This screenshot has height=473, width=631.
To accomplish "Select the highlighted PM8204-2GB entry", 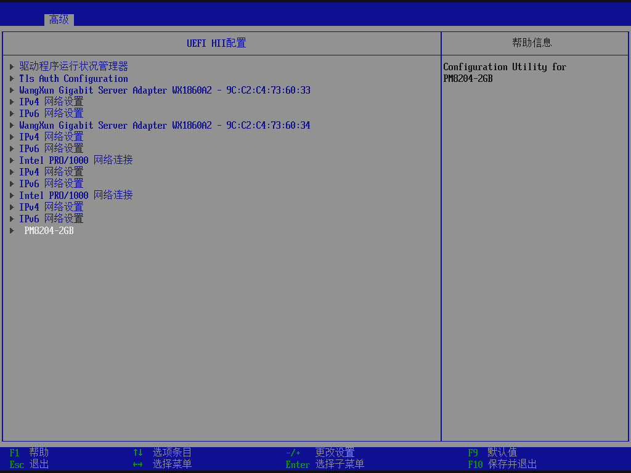I will tap(49, 230).
